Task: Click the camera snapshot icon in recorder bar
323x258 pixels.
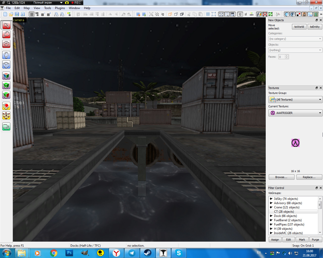Action: 67,3
